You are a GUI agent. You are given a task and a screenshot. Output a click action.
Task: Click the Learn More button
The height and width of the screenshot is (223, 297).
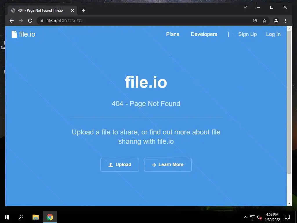coord(168,165)
